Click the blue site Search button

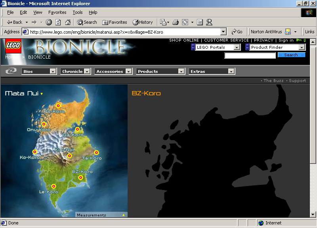pyautogui.click(x=291, y=55)
